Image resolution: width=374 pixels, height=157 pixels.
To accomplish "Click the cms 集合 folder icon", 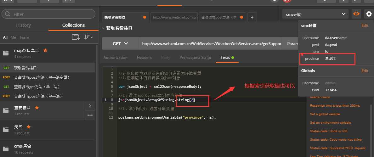I will 6,149.
